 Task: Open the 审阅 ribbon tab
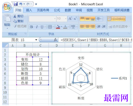79,10
